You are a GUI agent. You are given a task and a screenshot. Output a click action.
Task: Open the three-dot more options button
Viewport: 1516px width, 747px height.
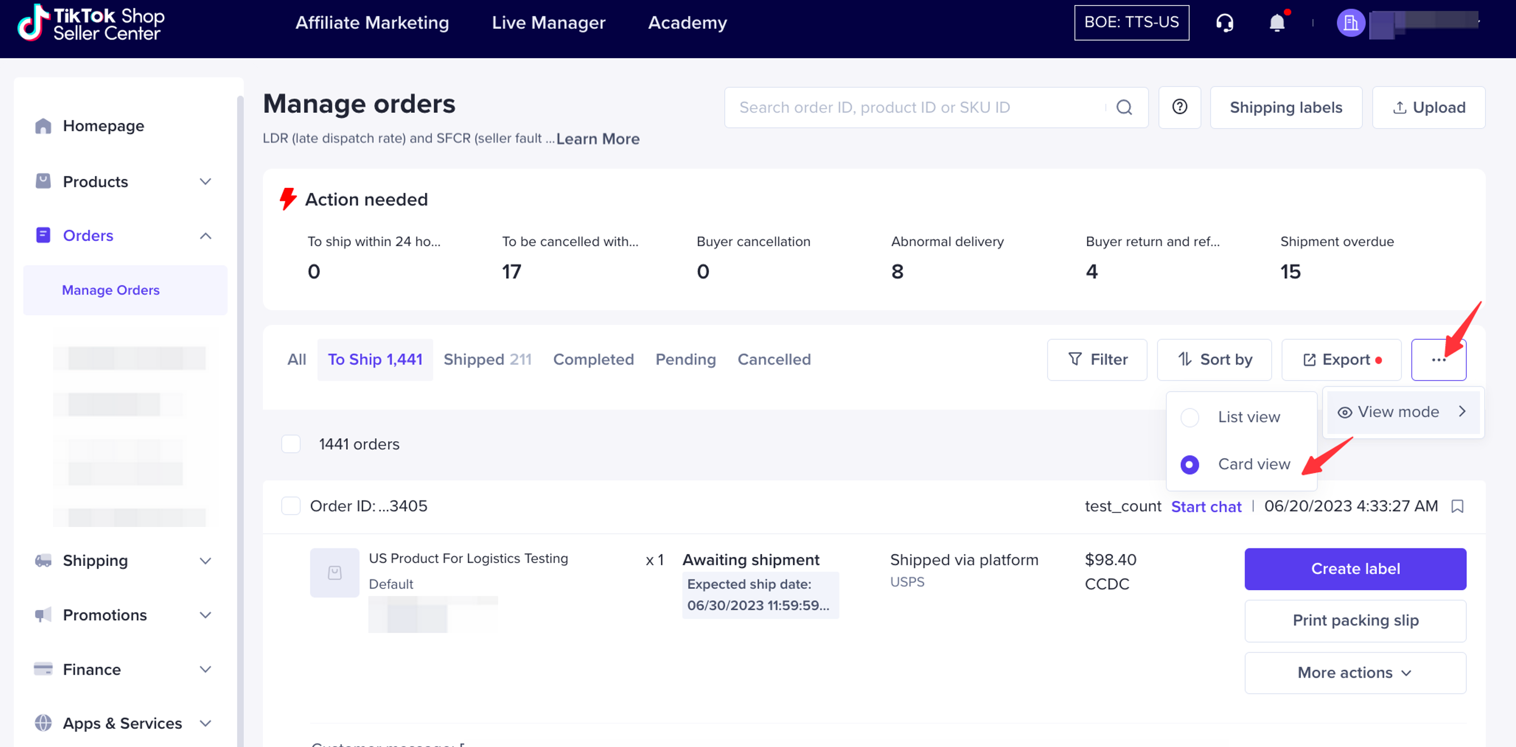click(x=1438, y=359)
